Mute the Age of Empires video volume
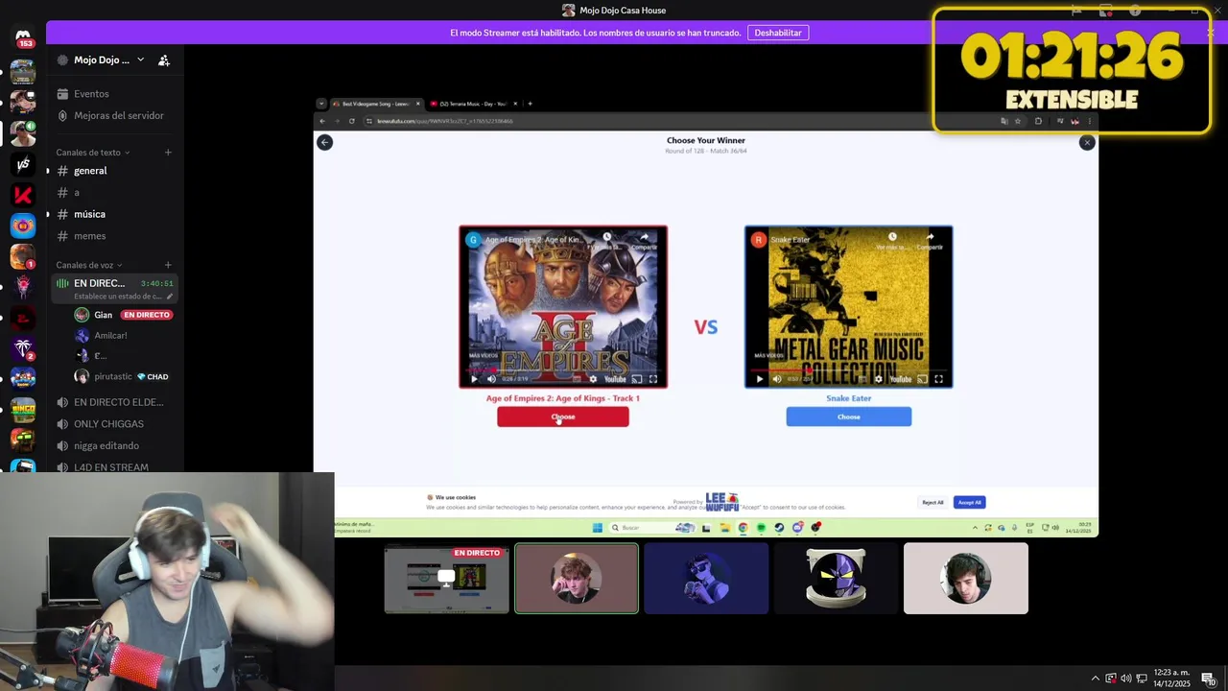 [491, 379]
